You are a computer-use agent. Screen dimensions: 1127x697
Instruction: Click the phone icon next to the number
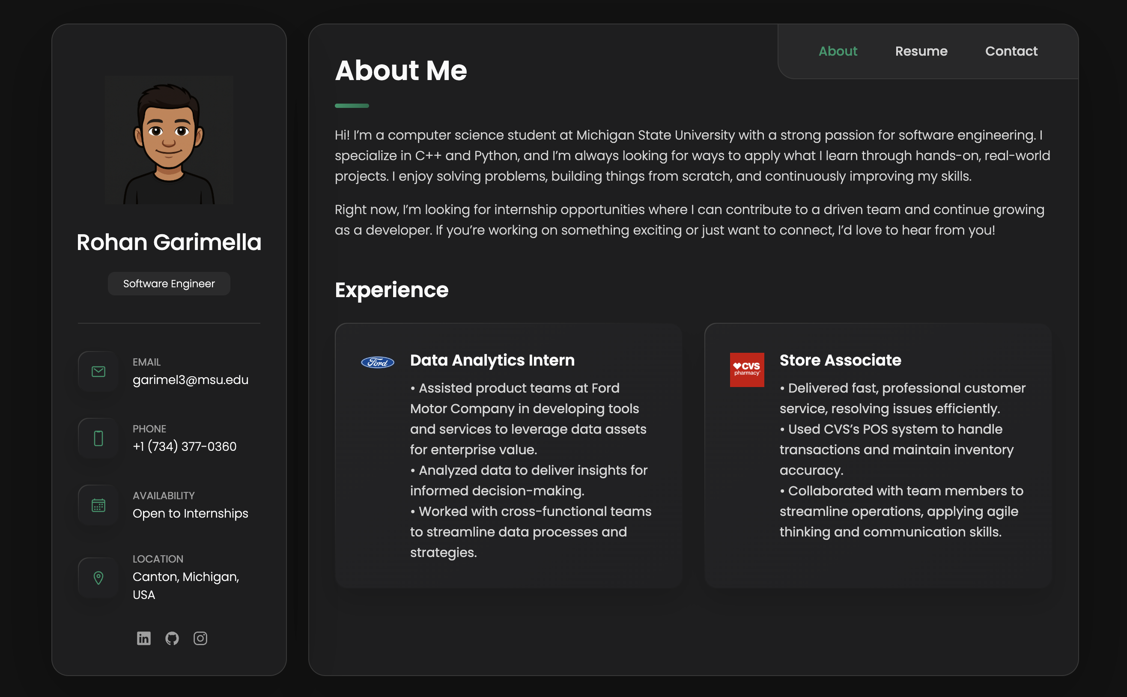coord(98,438)
